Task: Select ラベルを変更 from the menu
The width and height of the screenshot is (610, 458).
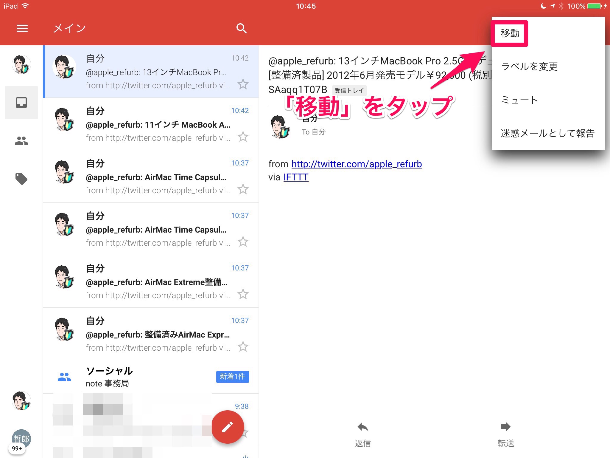Action: [x=548, y=66]
